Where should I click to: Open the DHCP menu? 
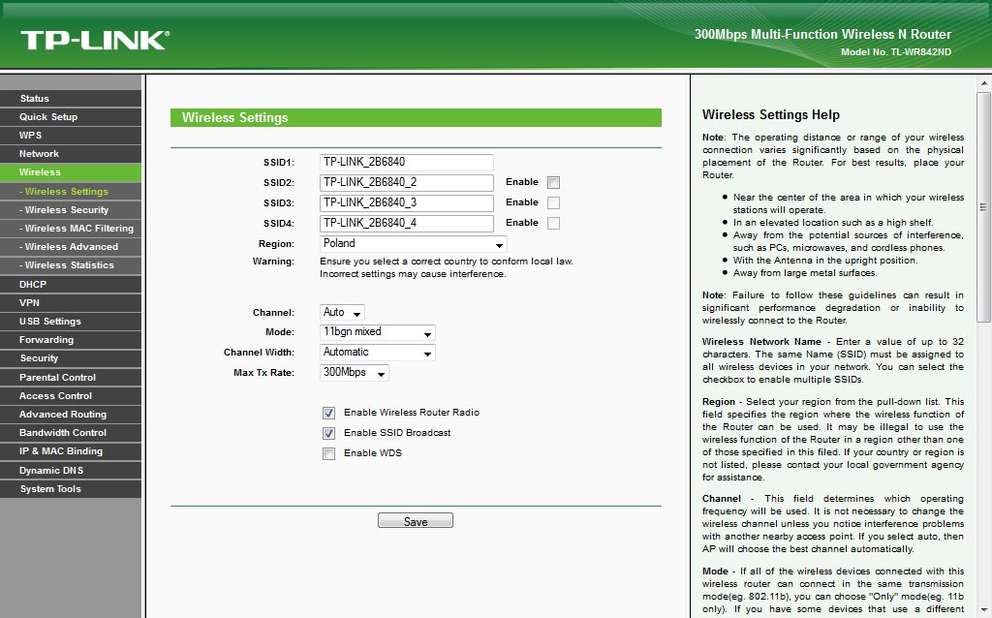coord(70,284)
